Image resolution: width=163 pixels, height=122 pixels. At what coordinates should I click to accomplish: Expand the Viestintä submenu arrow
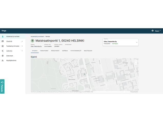[x=22, y=41]
